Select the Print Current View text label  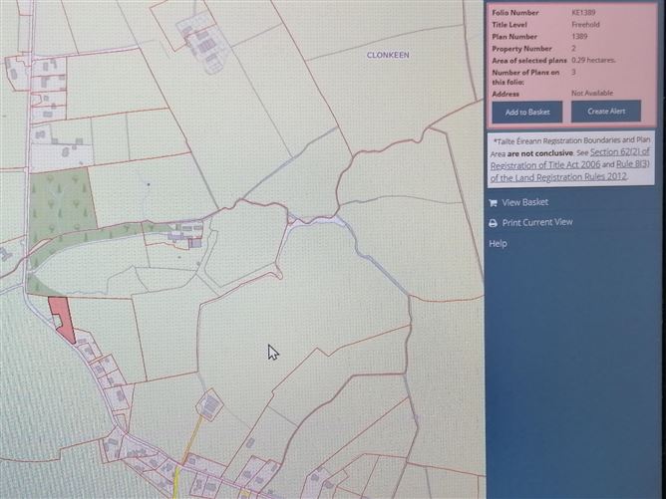[537, 223]
